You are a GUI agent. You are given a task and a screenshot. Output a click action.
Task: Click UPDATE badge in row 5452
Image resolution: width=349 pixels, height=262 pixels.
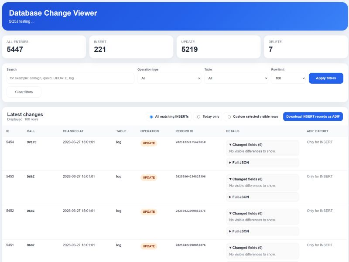click(x=149, y=212)
